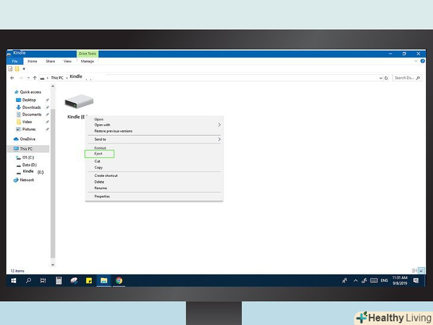The image size is (433, 325).
Task: Click This PC in the address bar
Action: [57, 77]
